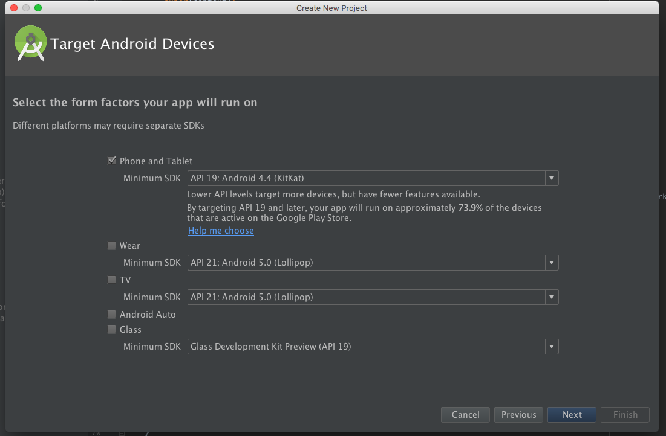The image size is (666, 436).
Task: Enable the TV form factor checkbox
Action: (x=112, y=280)
